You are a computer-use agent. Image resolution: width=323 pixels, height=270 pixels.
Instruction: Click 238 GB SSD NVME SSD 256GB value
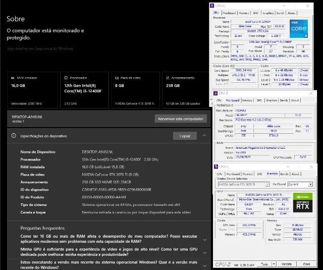[x=106, y=182]
